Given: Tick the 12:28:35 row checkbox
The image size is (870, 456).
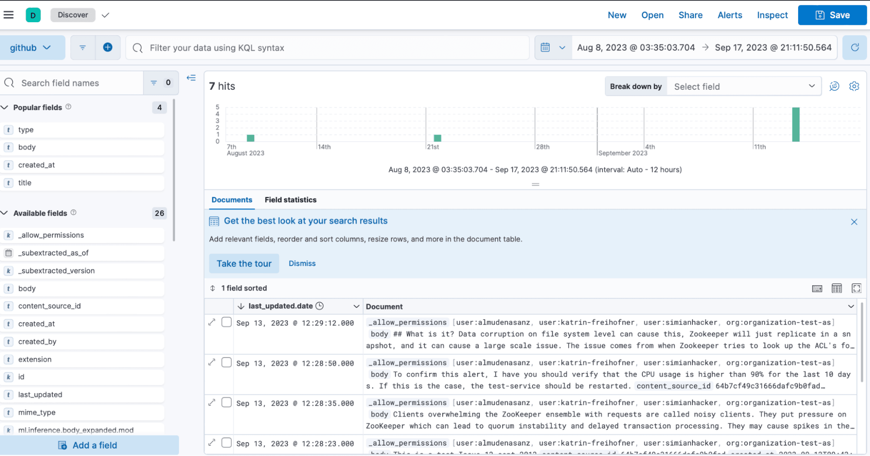Looking at the screenshot, I should pyautogui.click(x=226, y=402).
